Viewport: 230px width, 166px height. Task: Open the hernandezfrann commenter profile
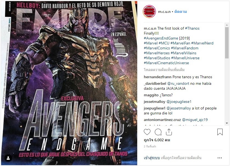158,77
